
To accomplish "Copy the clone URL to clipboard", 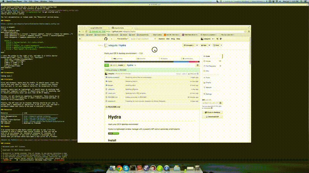I will point(220,103).
